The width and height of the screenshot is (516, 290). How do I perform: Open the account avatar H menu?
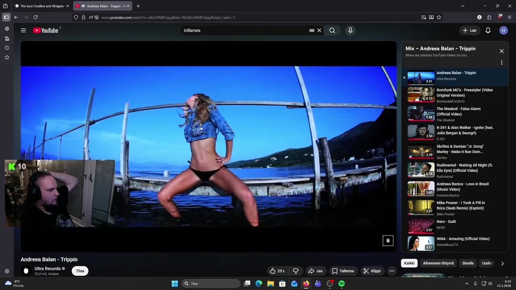(504, 30)
